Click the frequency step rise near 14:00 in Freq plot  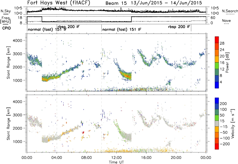(x=131, y=19)
